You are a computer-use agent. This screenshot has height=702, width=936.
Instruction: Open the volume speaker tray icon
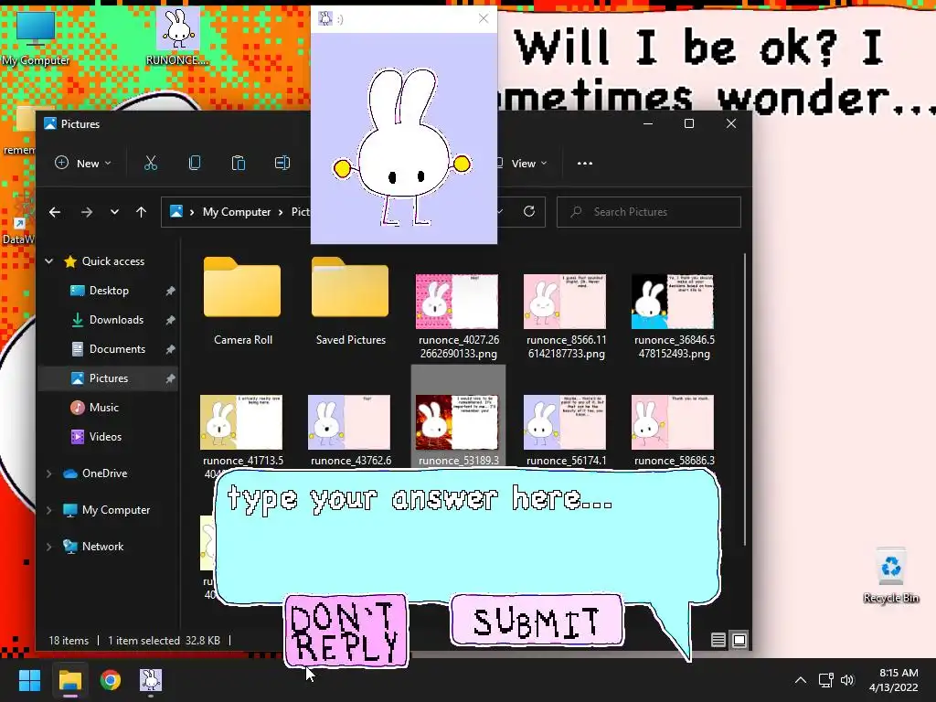coord(847,680)
